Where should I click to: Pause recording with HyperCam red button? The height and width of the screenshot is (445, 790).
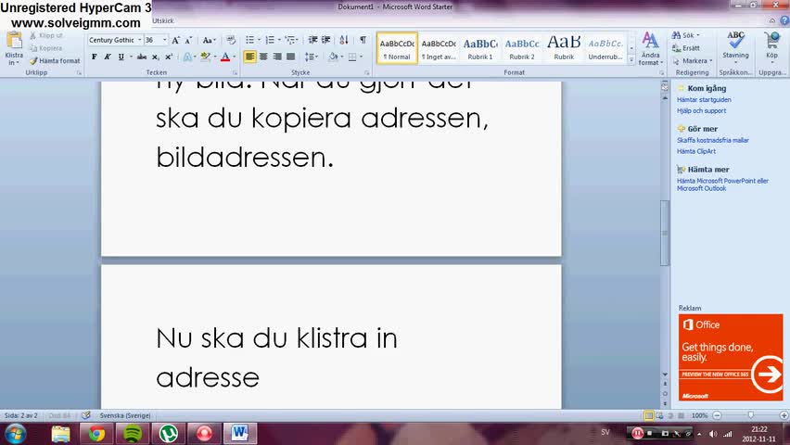point(637,433)
